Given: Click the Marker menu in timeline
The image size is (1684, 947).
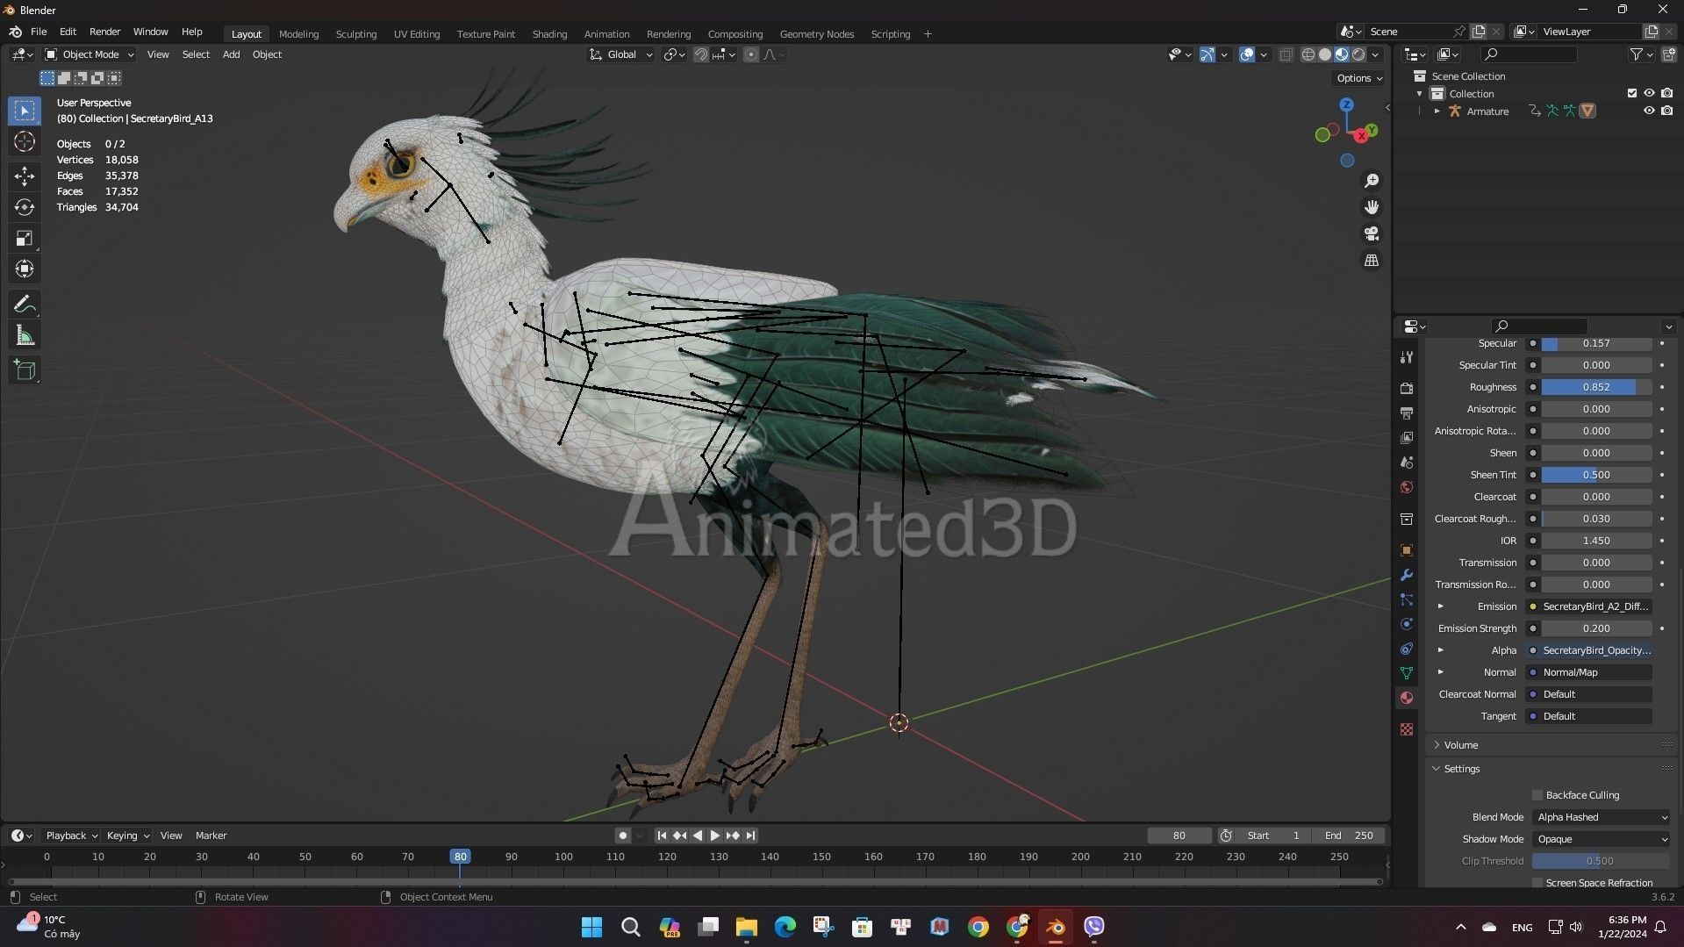Looking at the screenshot, I should click(x=211, y=836).
